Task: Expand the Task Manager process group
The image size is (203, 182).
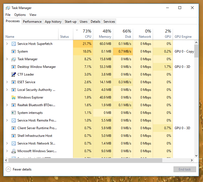Action: coord(7,59)
